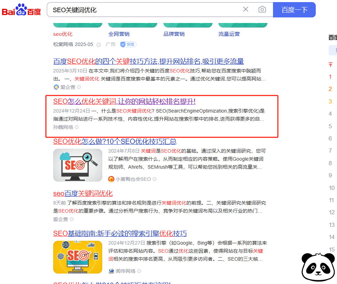The width and height of the screenshot is (337, 284).
Task: Click the 爱企查 icon under the 百度SEO优化的四个关键技巧 result
Action: coord(56,87)
